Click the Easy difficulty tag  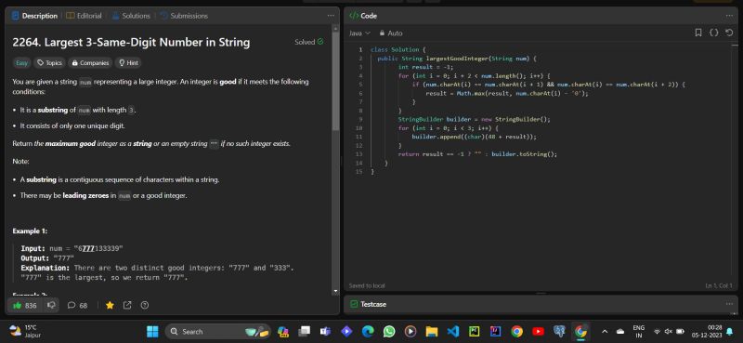pos(21,62)
